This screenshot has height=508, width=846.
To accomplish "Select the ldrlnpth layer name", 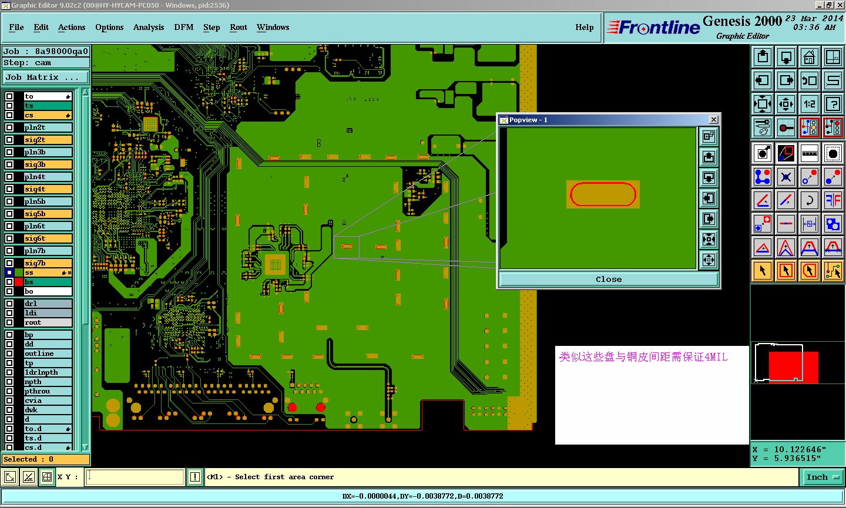I will pos(48,372).
